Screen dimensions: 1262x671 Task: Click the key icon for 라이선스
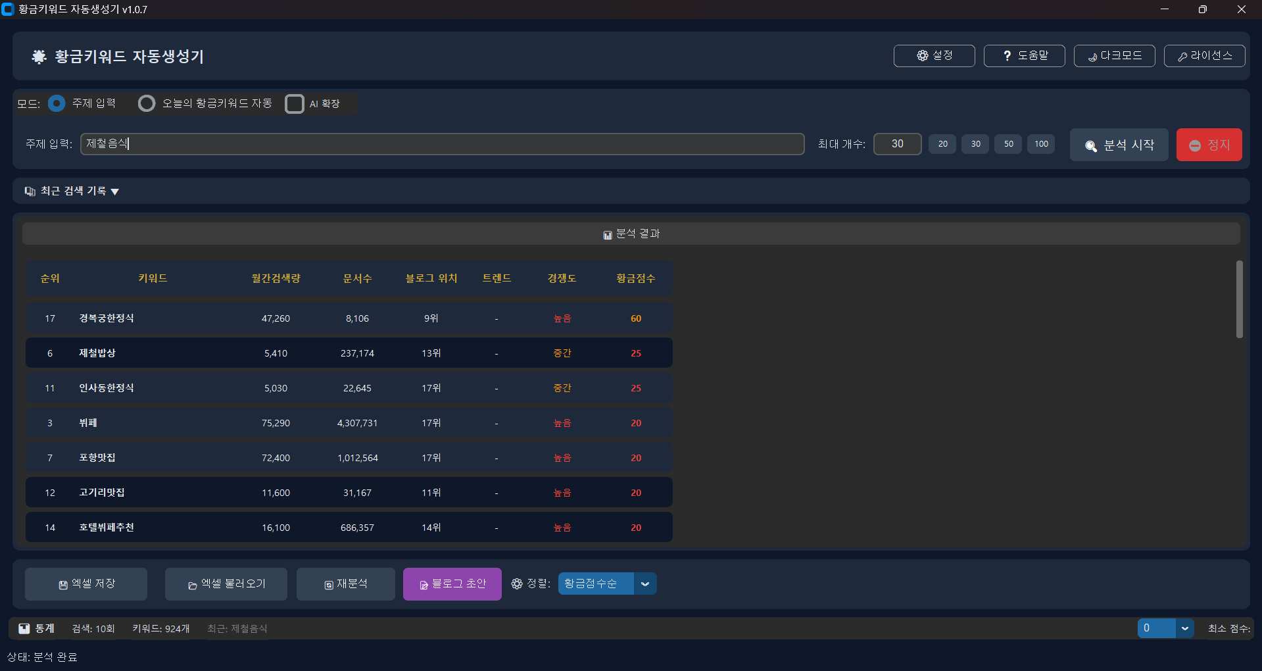(1182, 57)
